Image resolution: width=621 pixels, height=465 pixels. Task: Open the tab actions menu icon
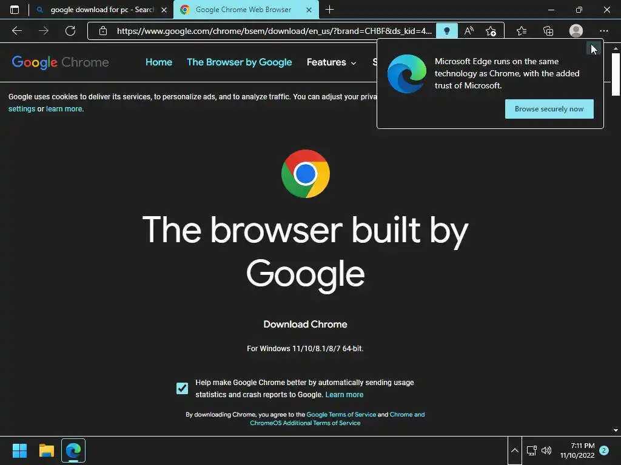(x=15, y=10)
